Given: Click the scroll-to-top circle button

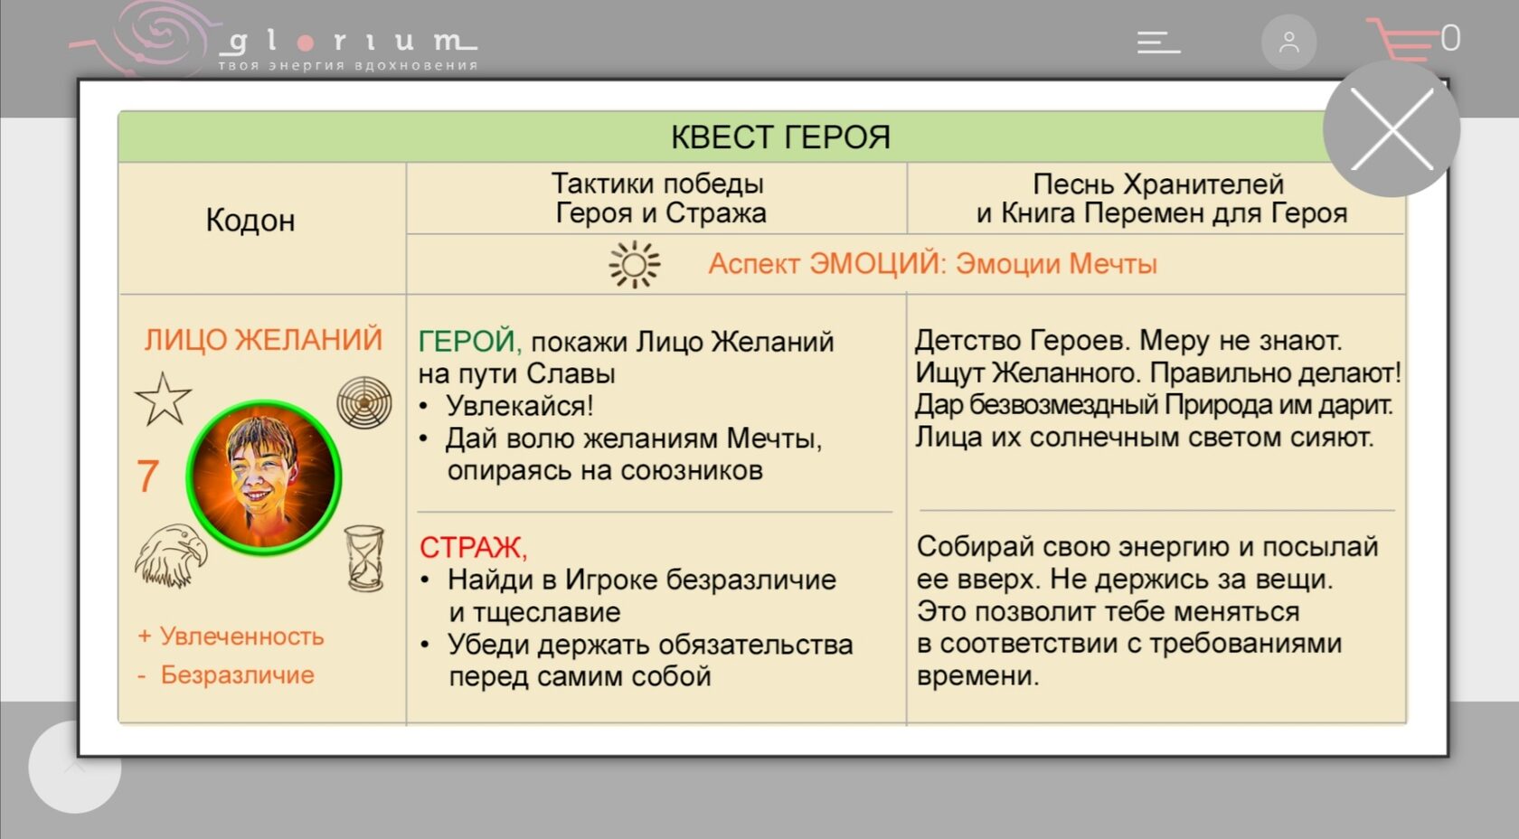Looking at the screenshot, I should [x=74, y=767].
